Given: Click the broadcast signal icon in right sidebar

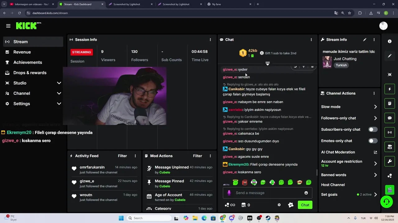Looking at the screenshot, I should coord(390,133).
